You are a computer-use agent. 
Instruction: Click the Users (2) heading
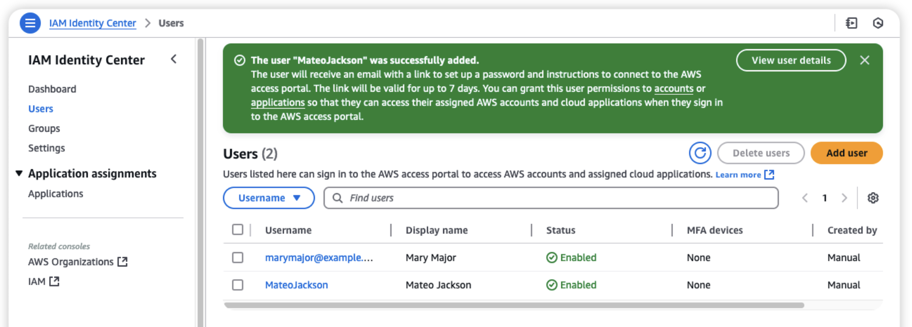point(250,154)
